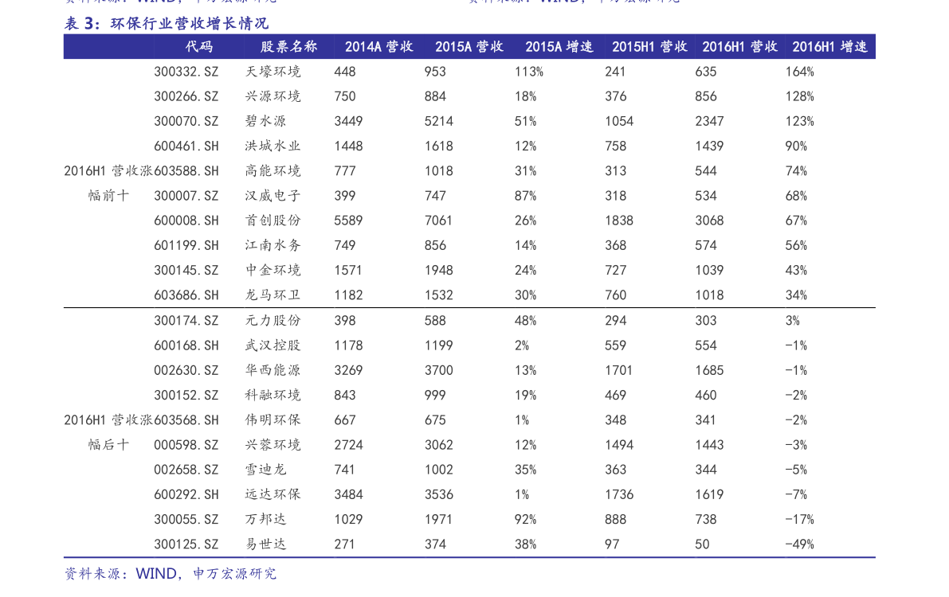Select stock name 元力股份
Image resolution: width=949 pixels, height=597 pixels.
point(273,321)
